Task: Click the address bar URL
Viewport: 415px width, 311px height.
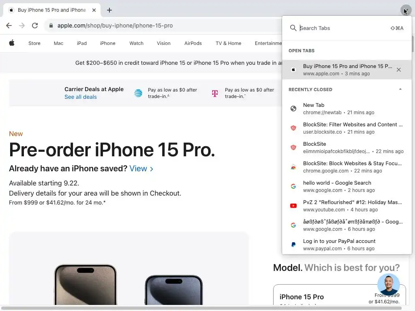Action: [115, 26]
